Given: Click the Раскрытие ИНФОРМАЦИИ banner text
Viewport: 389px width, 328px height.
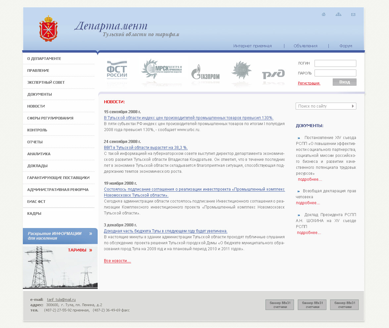Looking at the screenshot, I should tap(55, 236).
